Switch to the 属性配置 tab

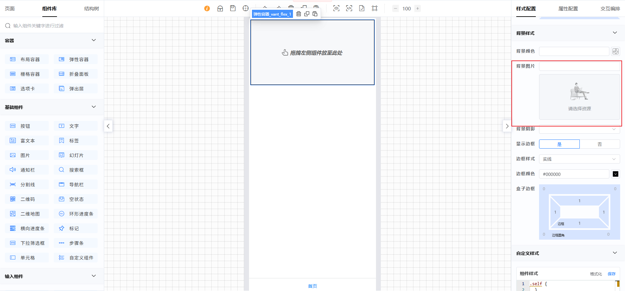click(568, 9)
